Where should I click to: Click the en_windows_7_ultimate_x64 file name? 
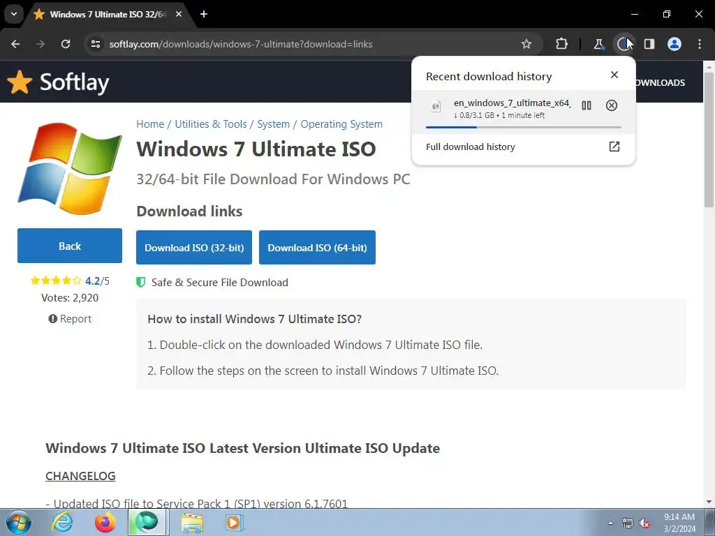point(512,103)
